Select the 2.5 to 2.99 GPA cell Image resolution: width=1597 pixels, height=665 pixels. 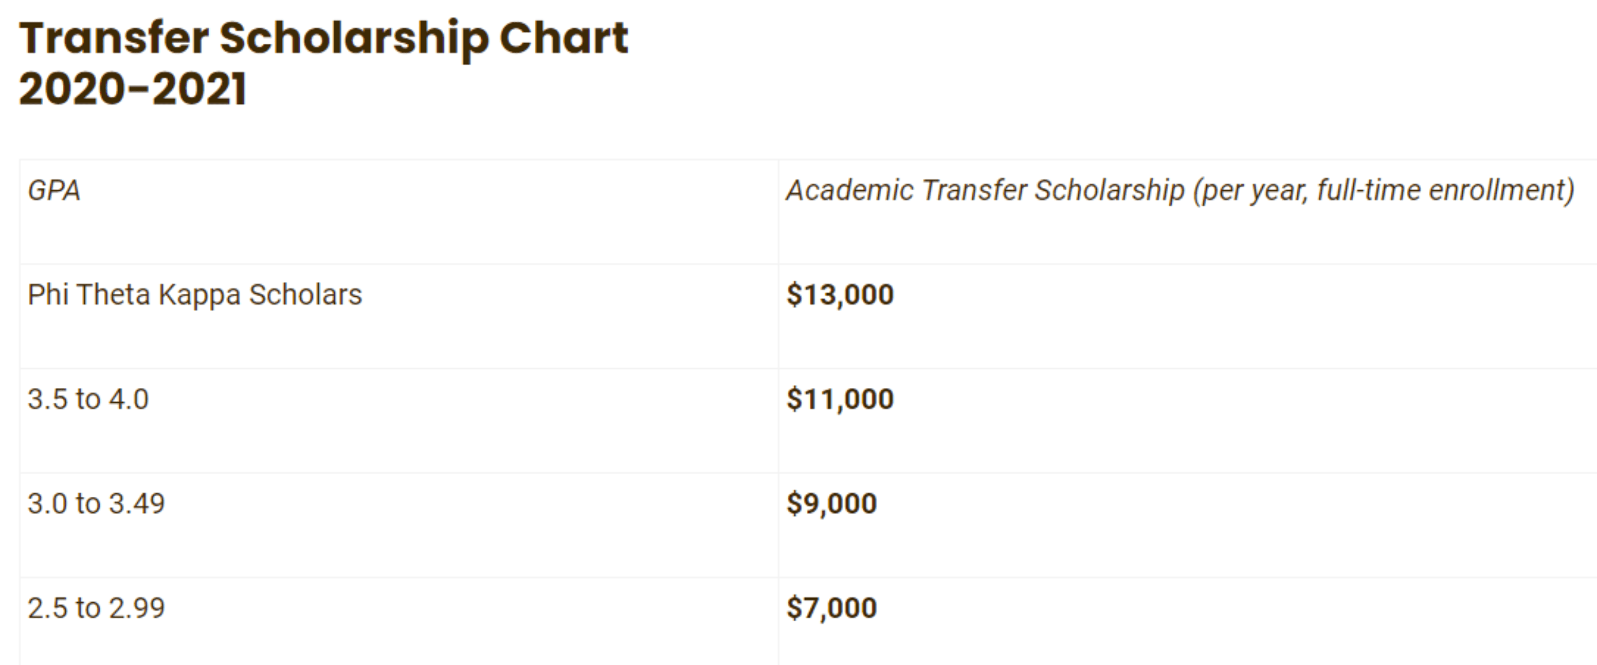tap(96, 608)
